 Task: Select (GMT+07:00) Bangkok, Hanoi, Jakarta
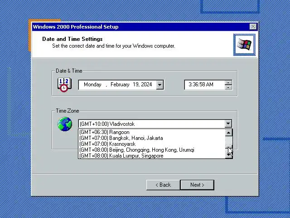click(152, 138)
